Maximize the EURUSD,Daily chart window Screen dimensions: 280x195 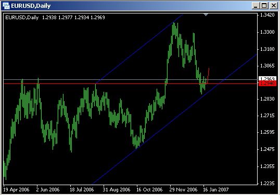pyautogui.click(x=264, y=6)
